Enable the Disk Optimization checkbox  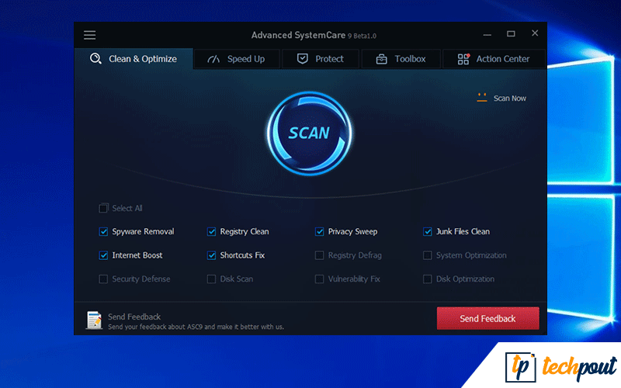click(x=428, y=279)
